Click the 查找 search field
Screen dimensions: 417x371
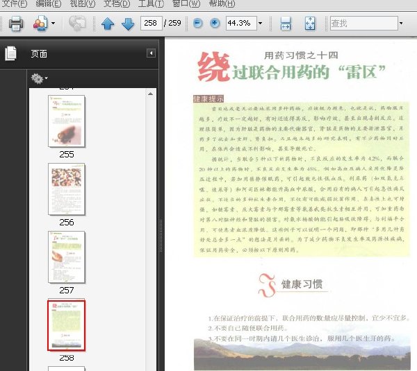[363, 23]
